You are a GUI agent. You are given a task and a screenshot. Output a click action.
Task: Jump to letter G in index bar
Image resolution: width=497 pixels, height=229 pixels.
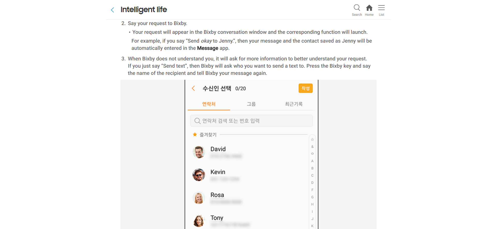pyautogui.click(x=312, y=197)
